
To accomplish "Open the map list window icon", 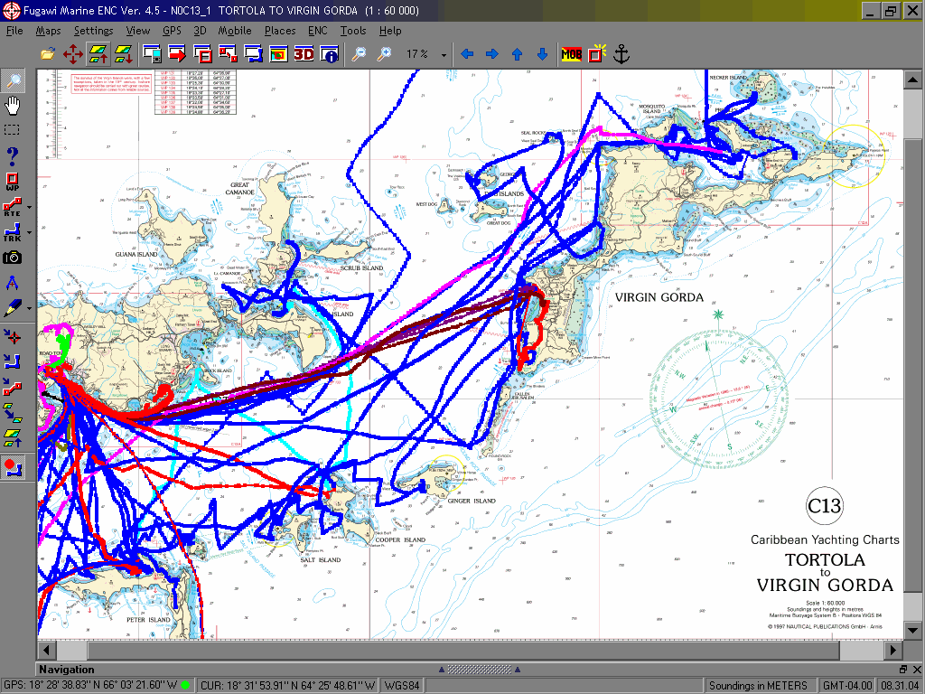I will (278, 54).
